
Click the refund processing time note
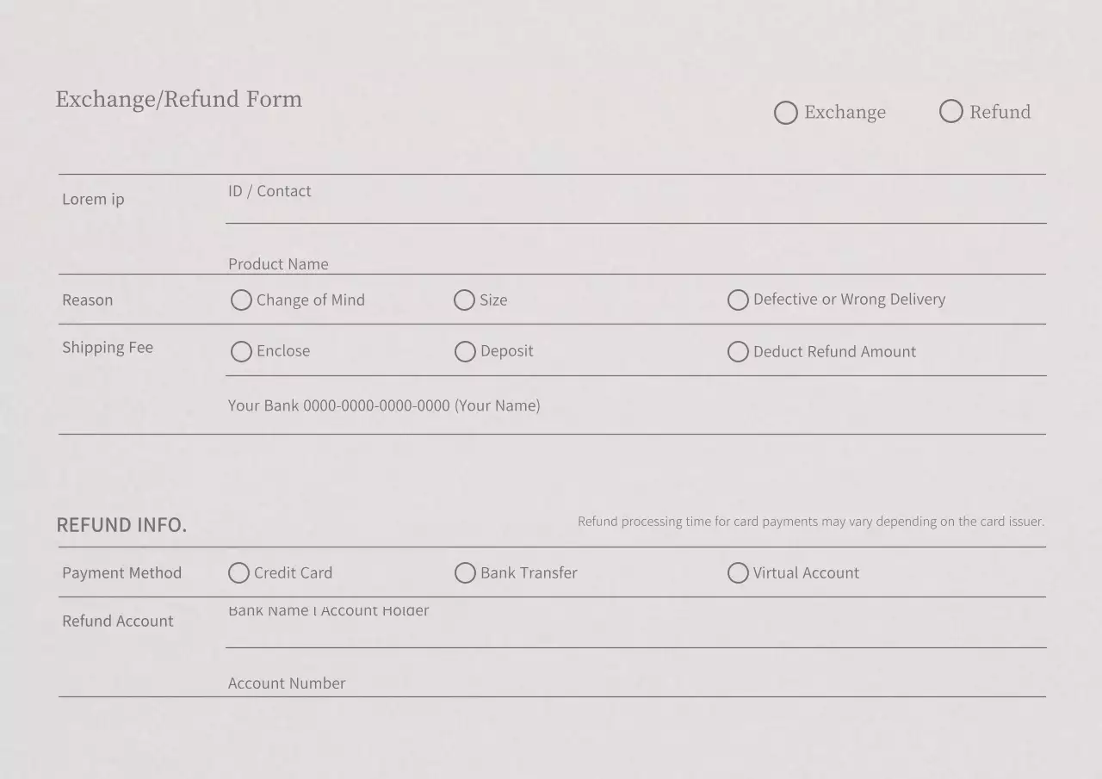point(810,522)
